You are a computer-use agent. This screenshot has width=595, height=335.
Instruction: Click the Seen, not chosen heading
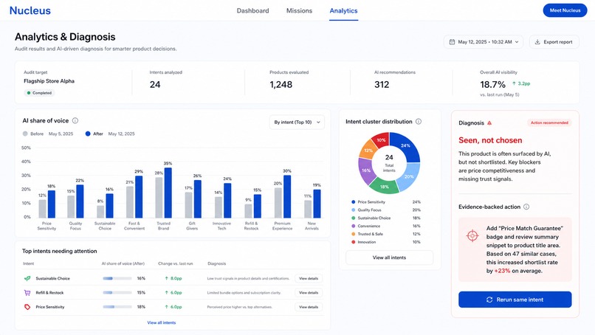click(x=490, y=140)
